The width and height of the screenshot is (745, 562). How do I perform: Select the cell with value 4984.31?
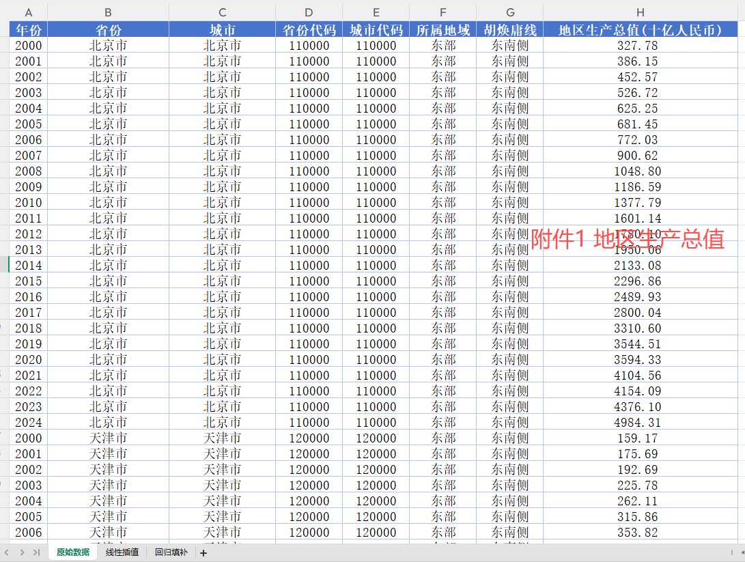click(x=641, y=422)
